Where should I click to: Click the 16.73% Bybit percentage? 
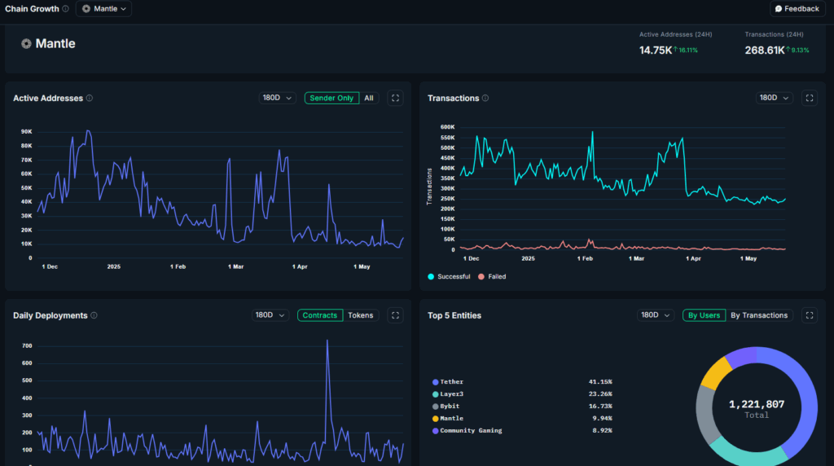[600, 407]
